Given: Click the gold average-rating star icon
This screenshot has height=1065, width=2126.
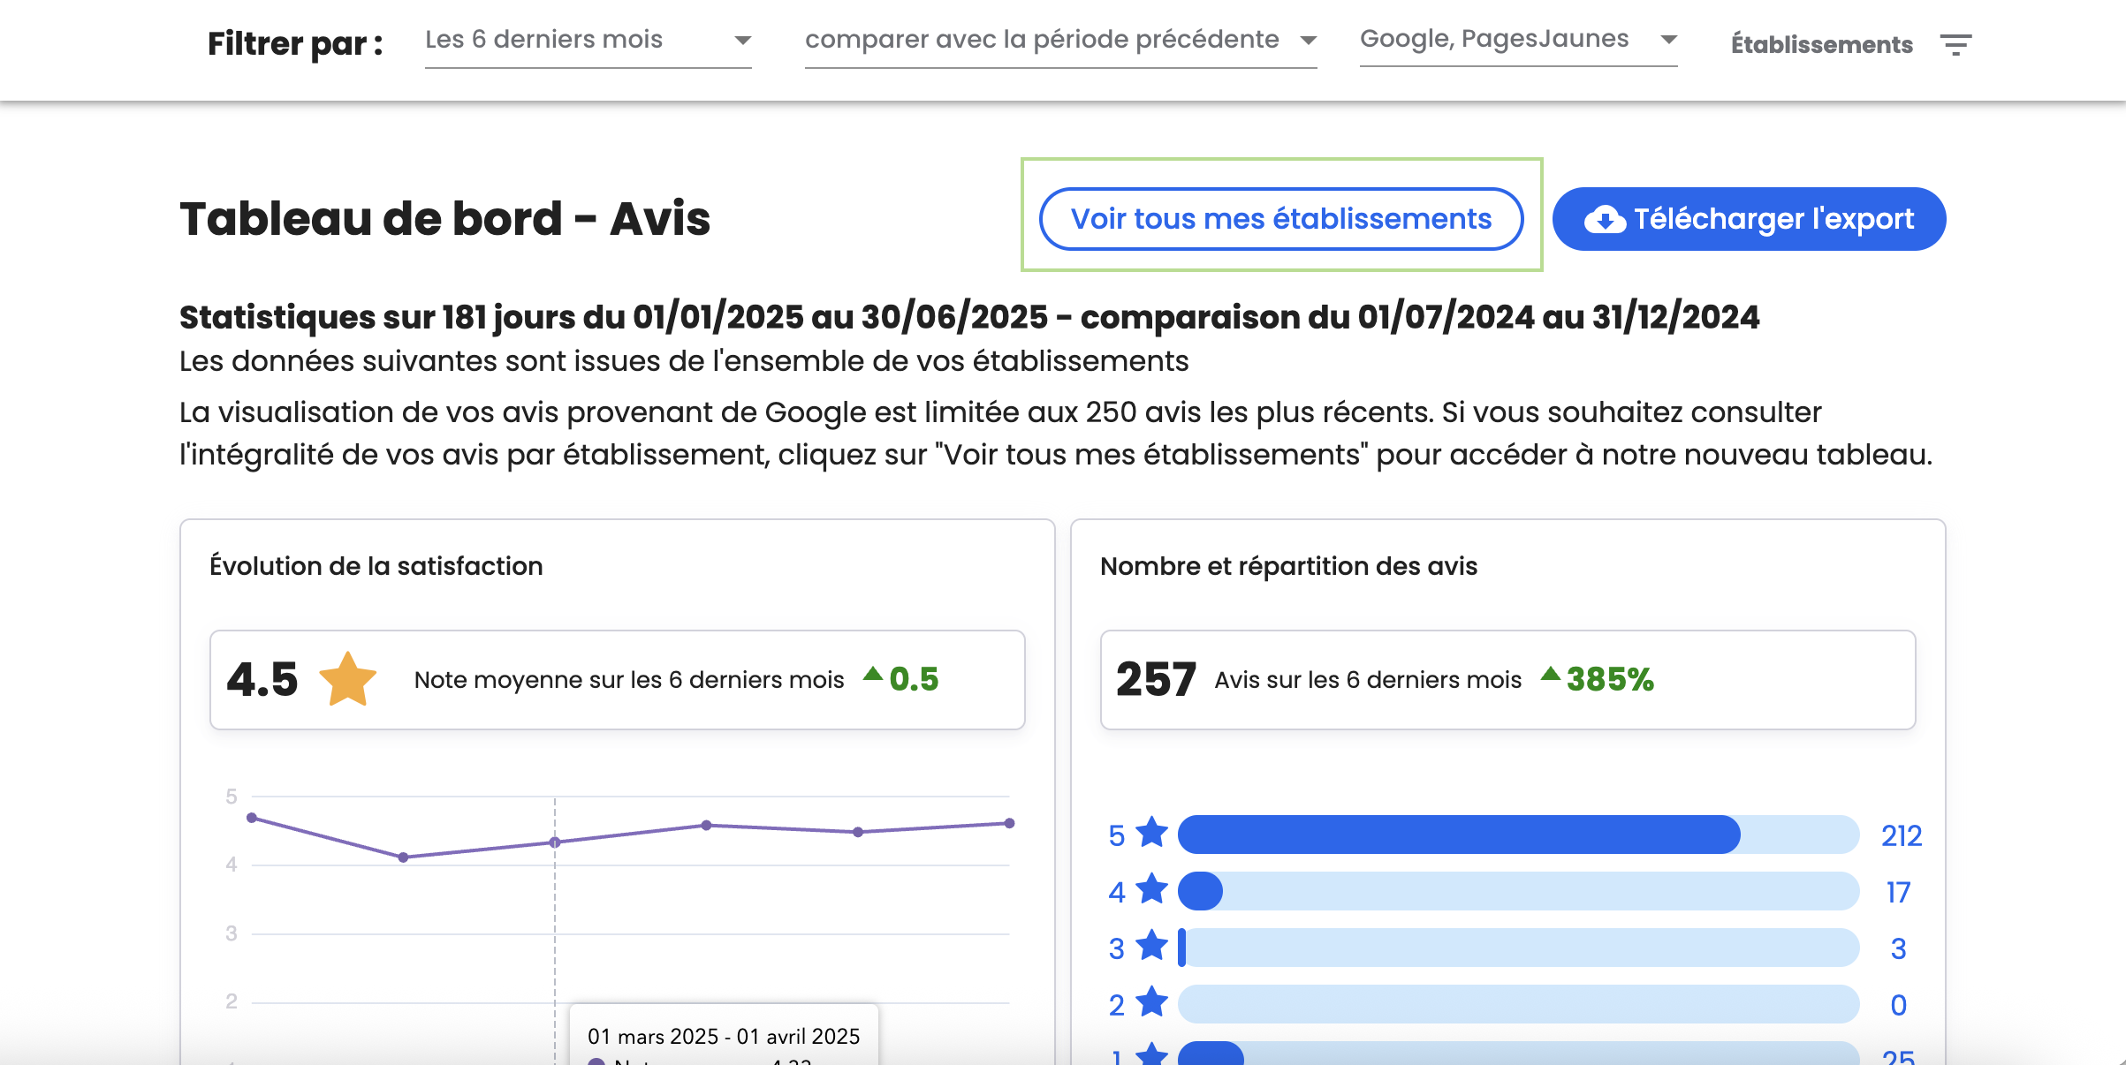Looking at the screenshot, I should [x=347, y=680].
